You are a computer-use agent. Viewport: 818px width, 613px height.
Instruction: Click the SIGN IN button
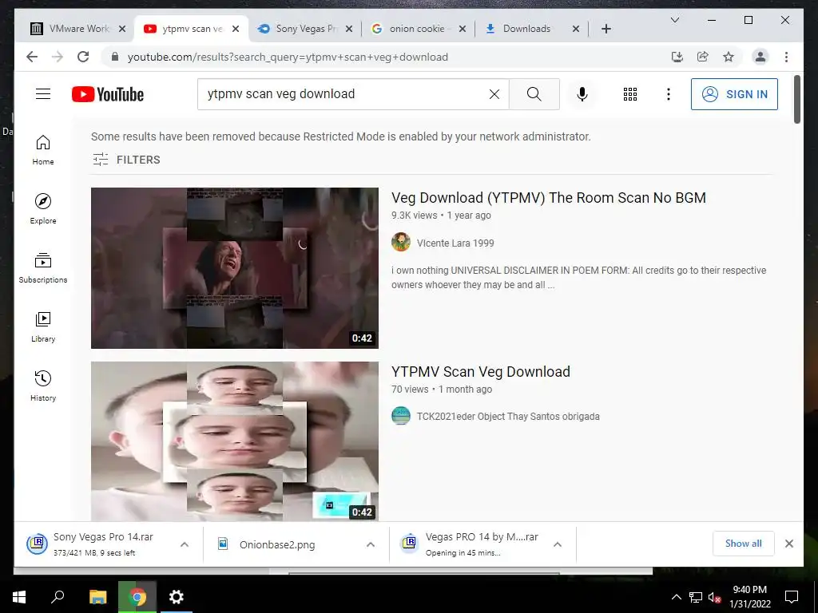click(x=734, y=94)
